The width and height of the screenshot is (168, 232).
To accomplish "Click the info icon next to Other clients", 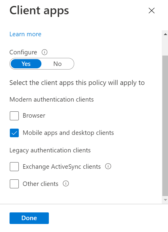I will point(66,184).
